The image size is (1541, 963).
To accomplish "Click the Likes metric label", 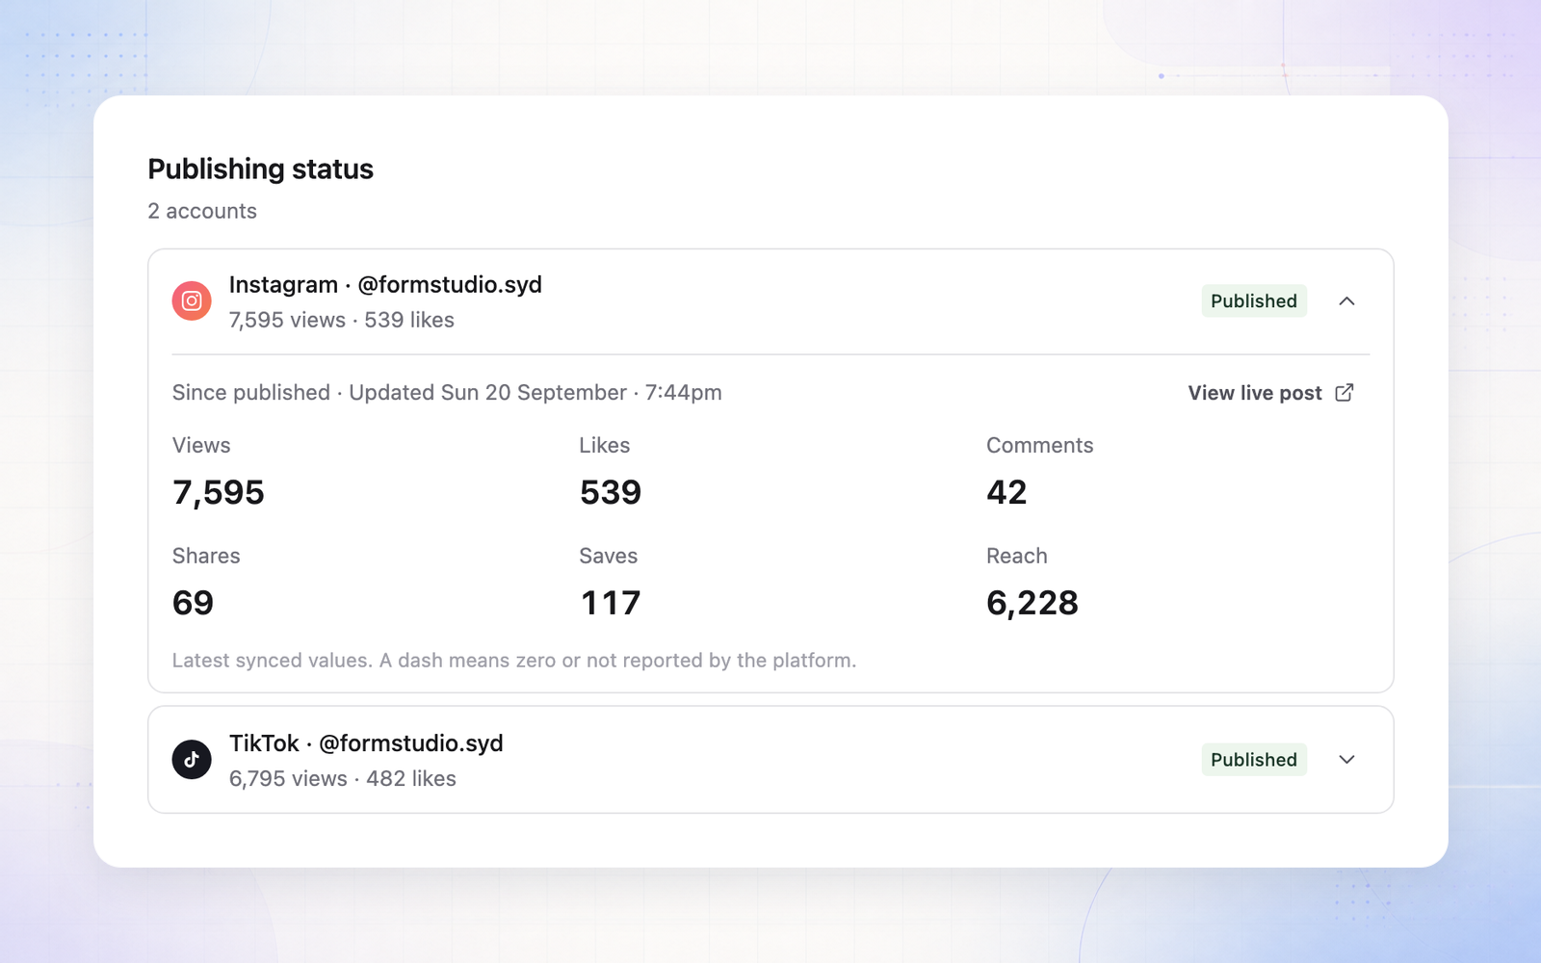I will click(x=605, y=445).
